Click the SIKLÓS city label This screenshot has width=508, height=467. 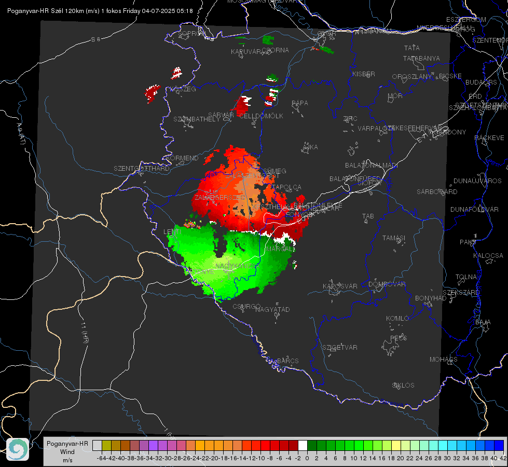tap(403, 386)
